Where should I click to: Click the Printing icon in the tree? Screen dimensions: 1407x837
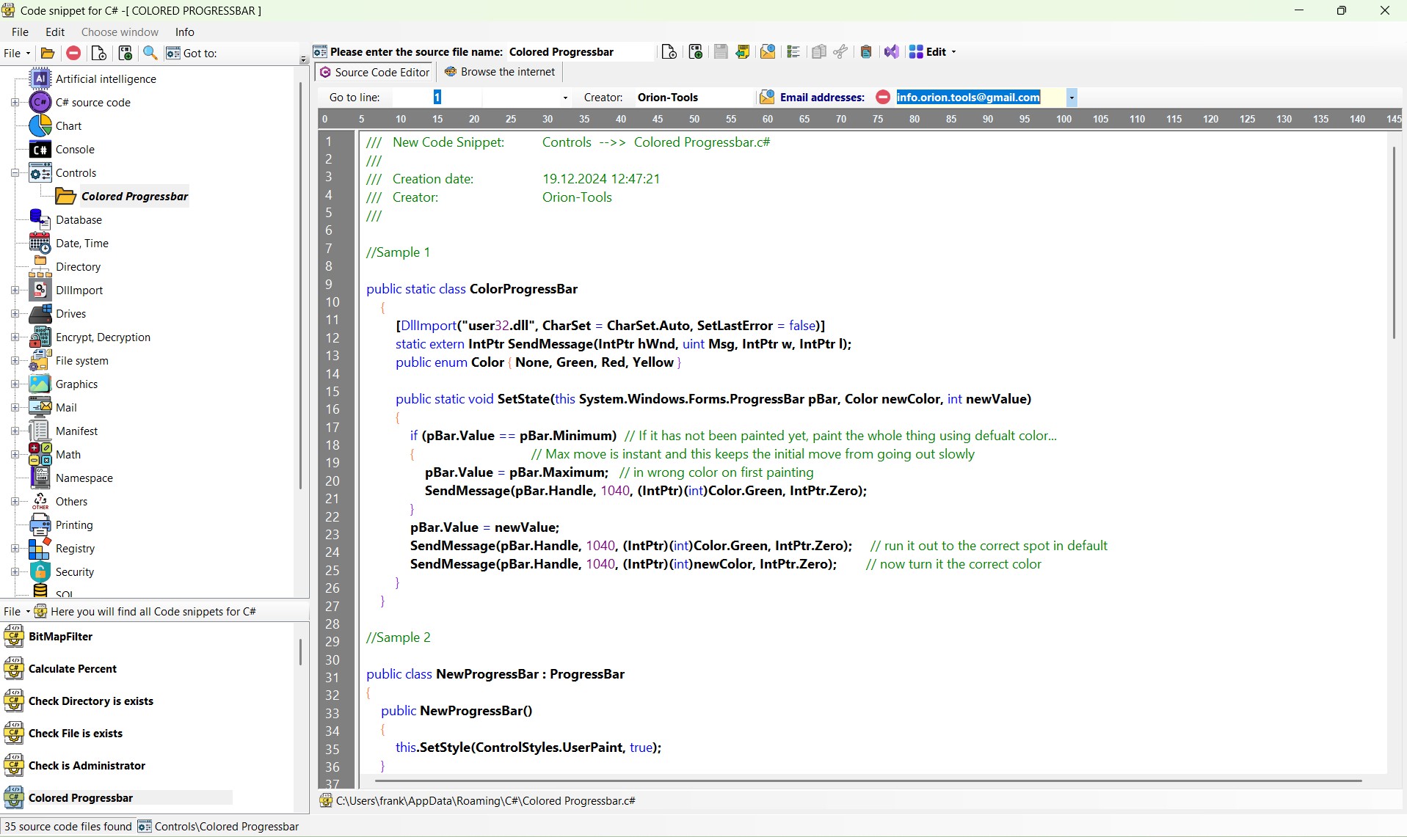(x=40, y=525)
